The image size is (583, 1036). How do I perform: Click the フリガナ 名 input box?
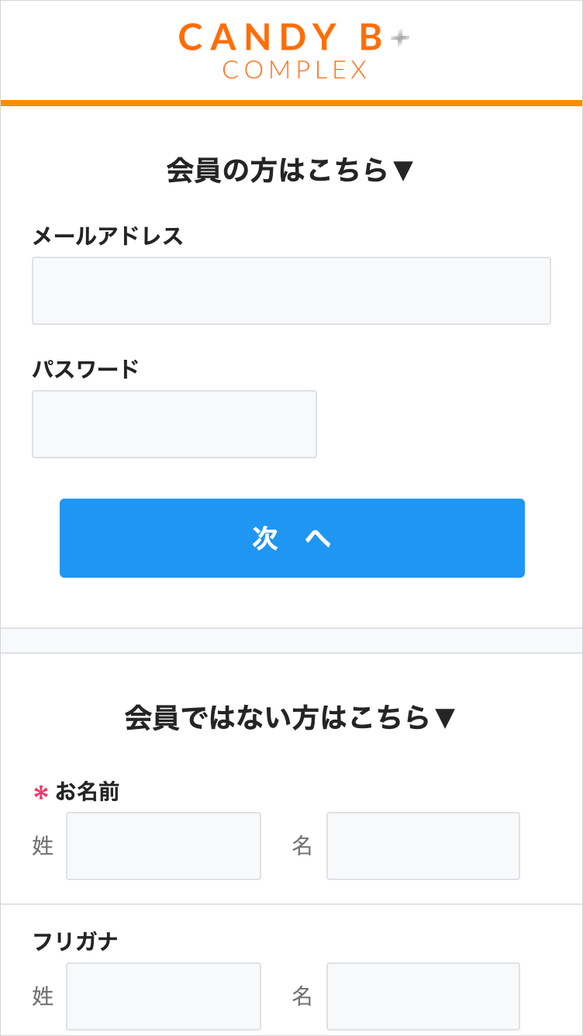tap(423, 996)
